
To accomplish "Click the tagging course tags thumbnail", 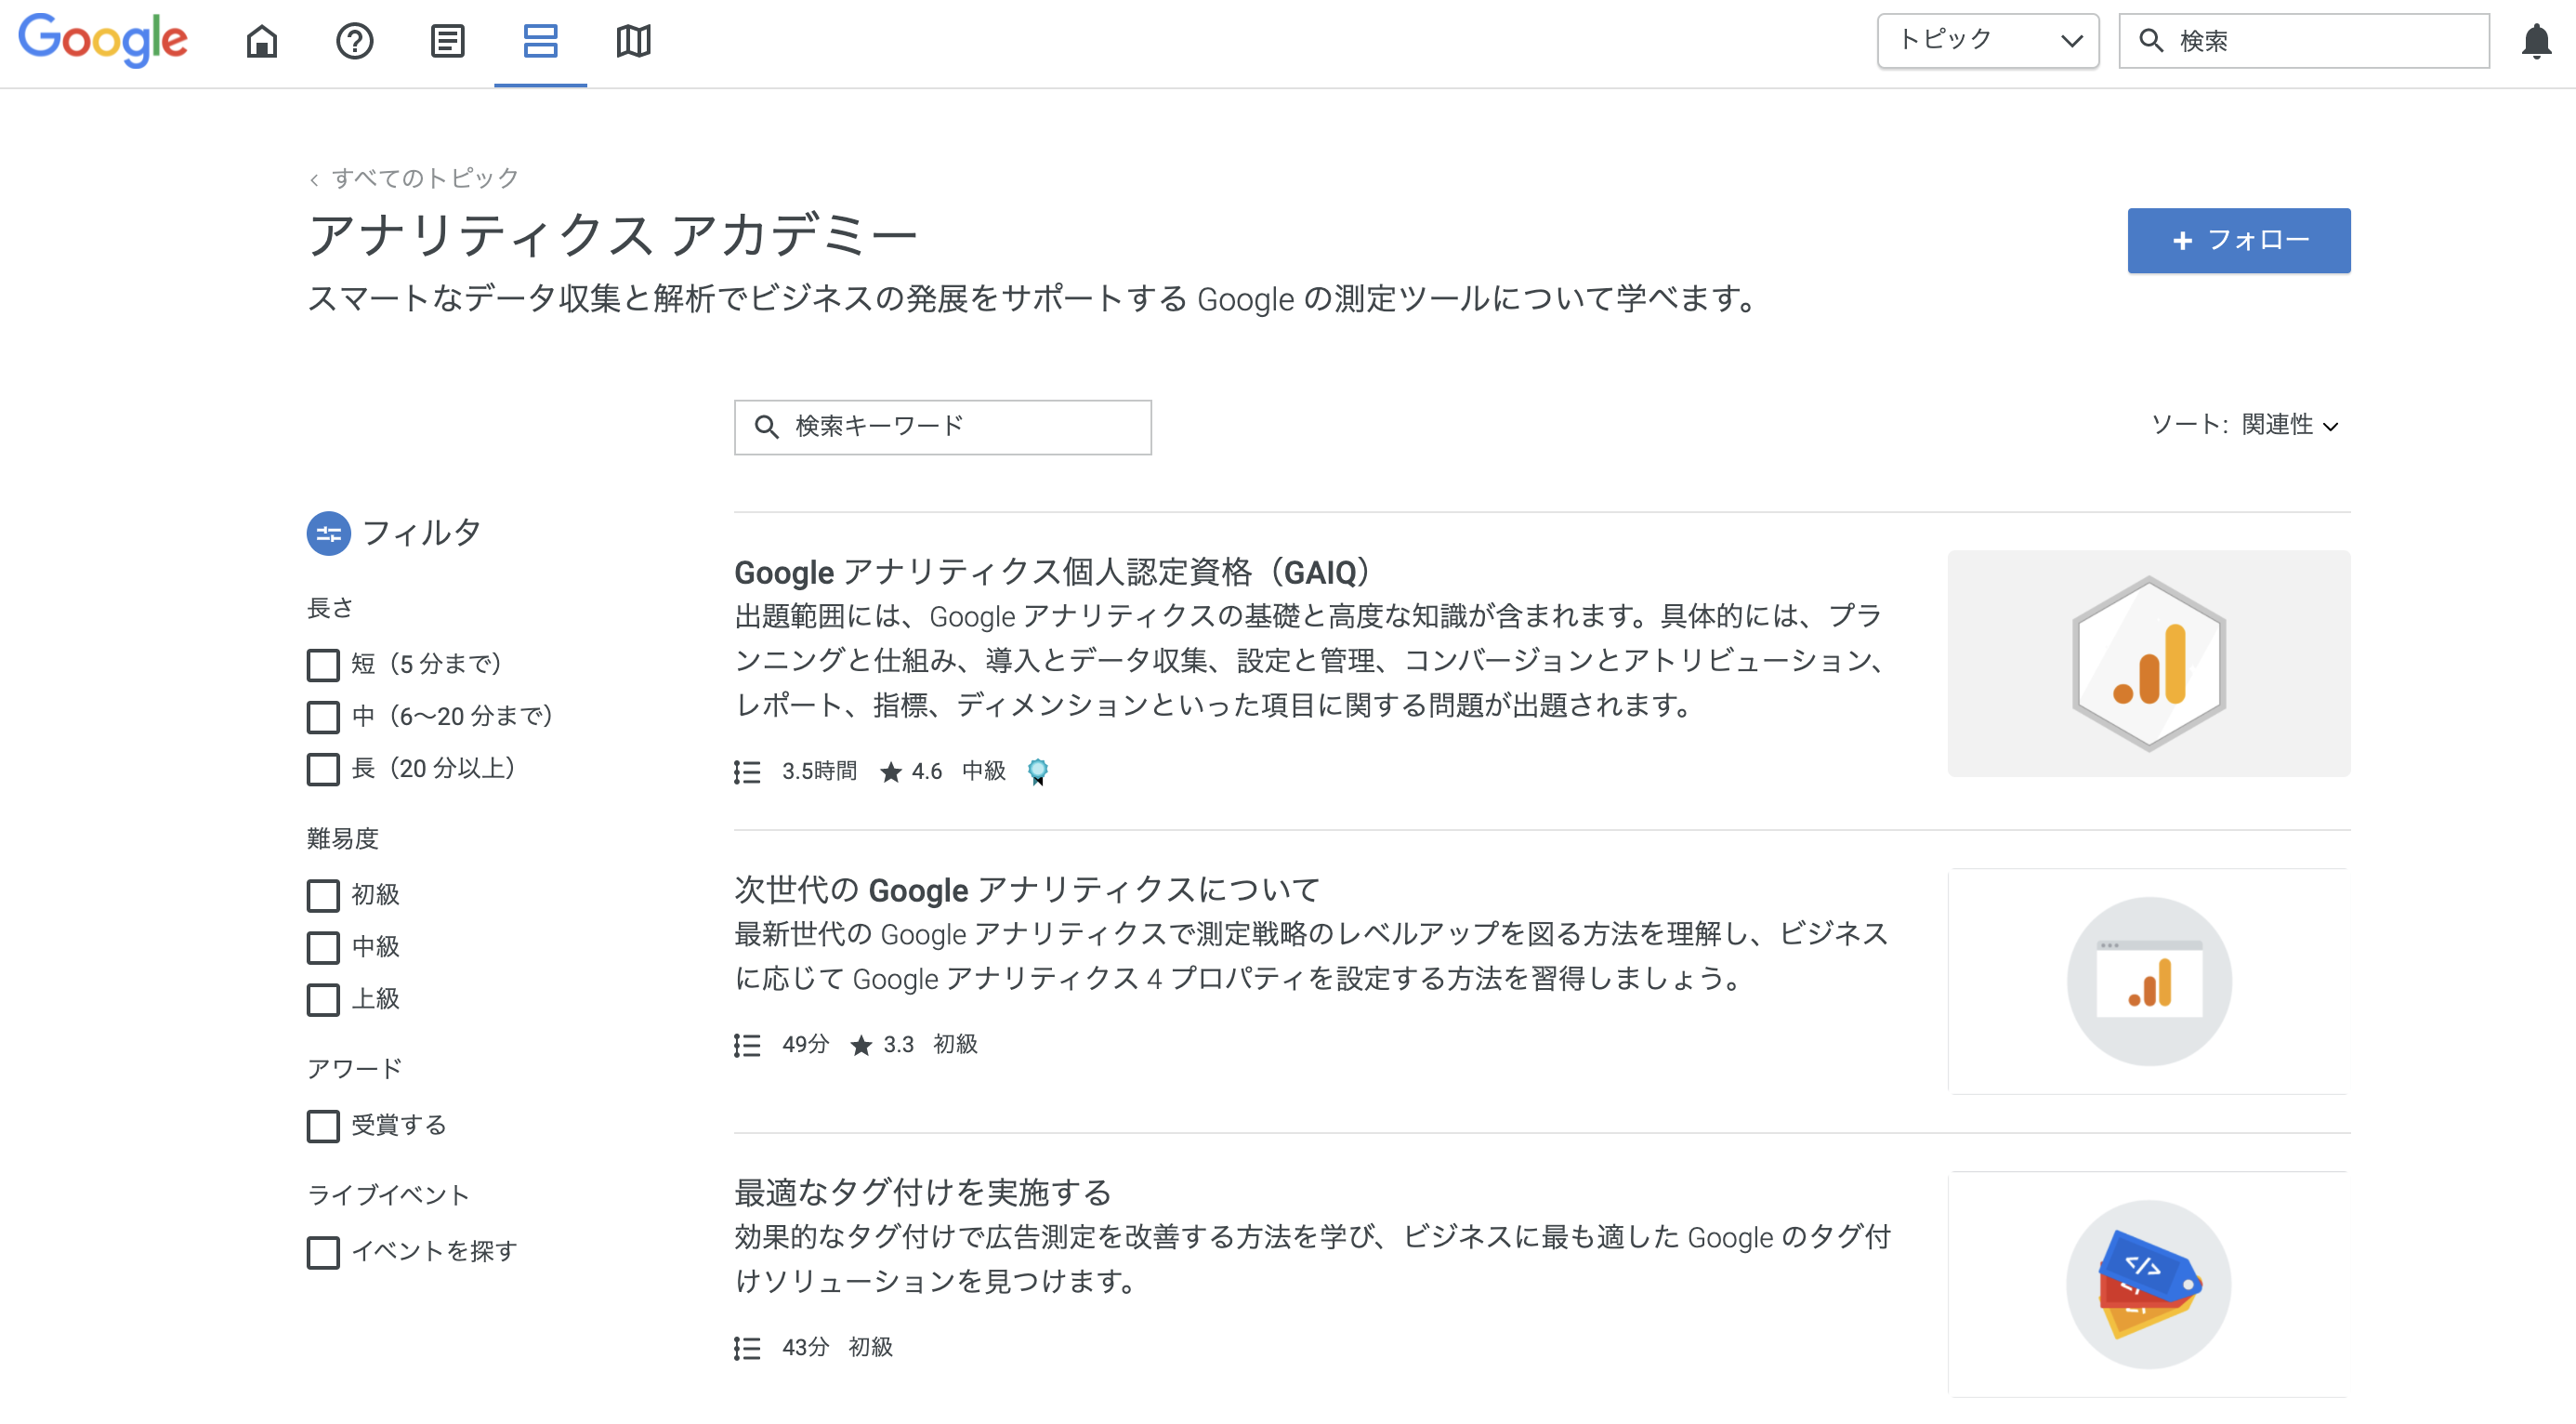I will [2149, 1284].
